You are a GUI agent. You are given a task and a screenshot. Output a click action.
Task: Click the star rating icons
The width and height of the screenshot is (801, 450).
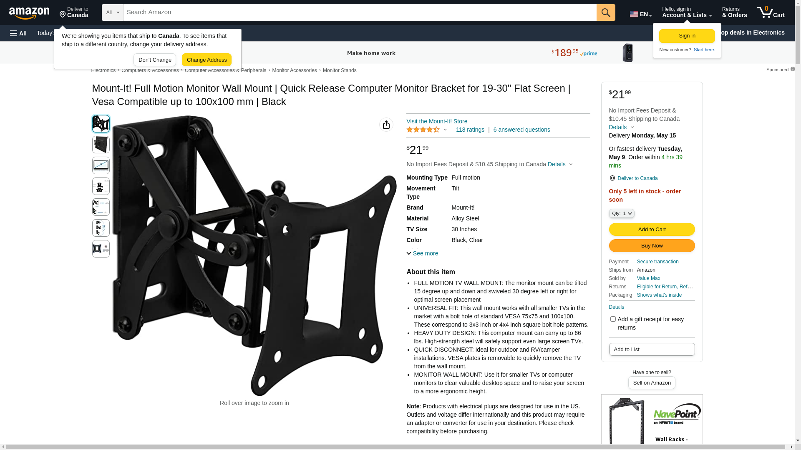pos(423,130)
